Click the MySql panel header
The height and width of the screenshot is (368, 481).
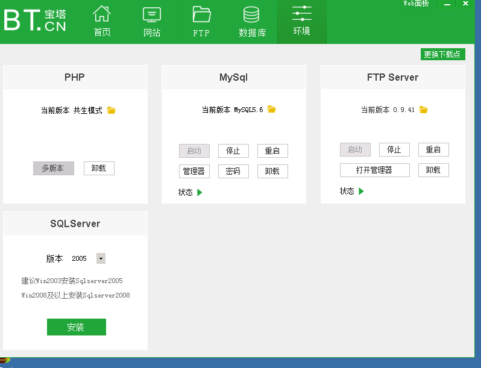pyautogui.click(x=234, y=77)
